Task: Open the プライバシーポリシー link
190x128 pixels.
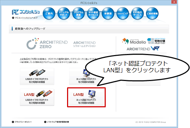Action: [22, 122]
